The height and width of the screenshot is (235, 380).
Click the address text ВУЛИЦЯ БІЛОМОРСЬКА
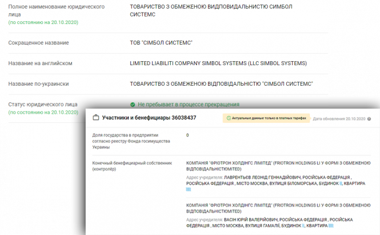[293, 184]
